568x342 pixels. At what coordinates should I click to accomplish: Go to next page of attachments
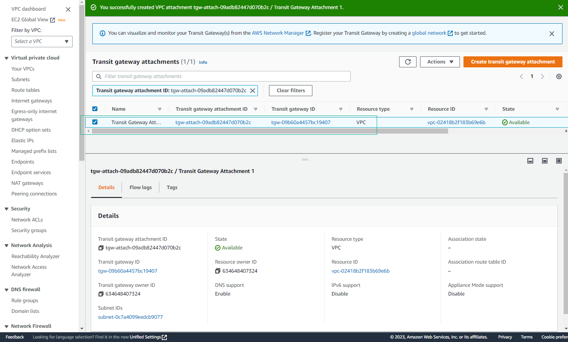point(542,76)
